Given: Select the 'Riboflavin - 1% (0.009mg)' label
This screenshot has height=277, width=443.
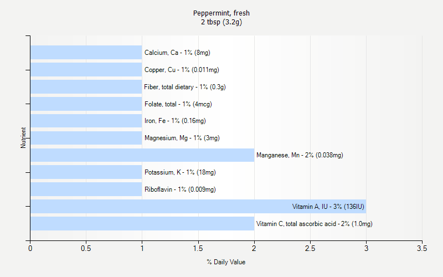Looking at the screenshot, I should tap(180, 189).
